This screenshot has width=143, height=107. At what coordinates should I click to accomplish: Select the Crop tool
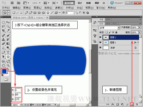click(3, 30)
